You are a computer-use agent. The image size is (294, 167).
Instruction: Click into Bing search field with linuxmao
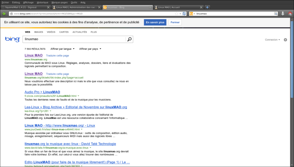[x=74, y=39]
